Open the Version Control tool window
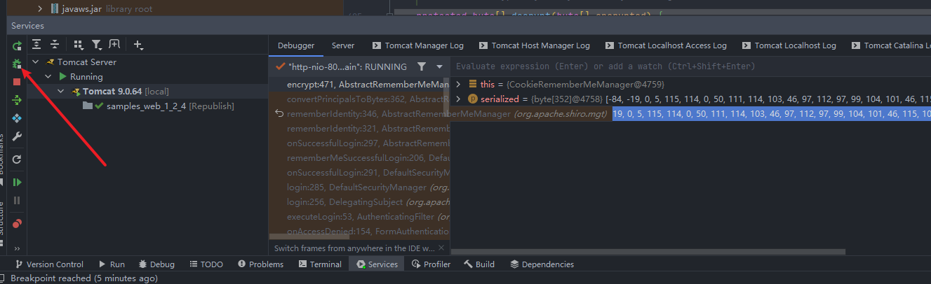Viewport: 931px width, 284px height. (x=48, y=264)
